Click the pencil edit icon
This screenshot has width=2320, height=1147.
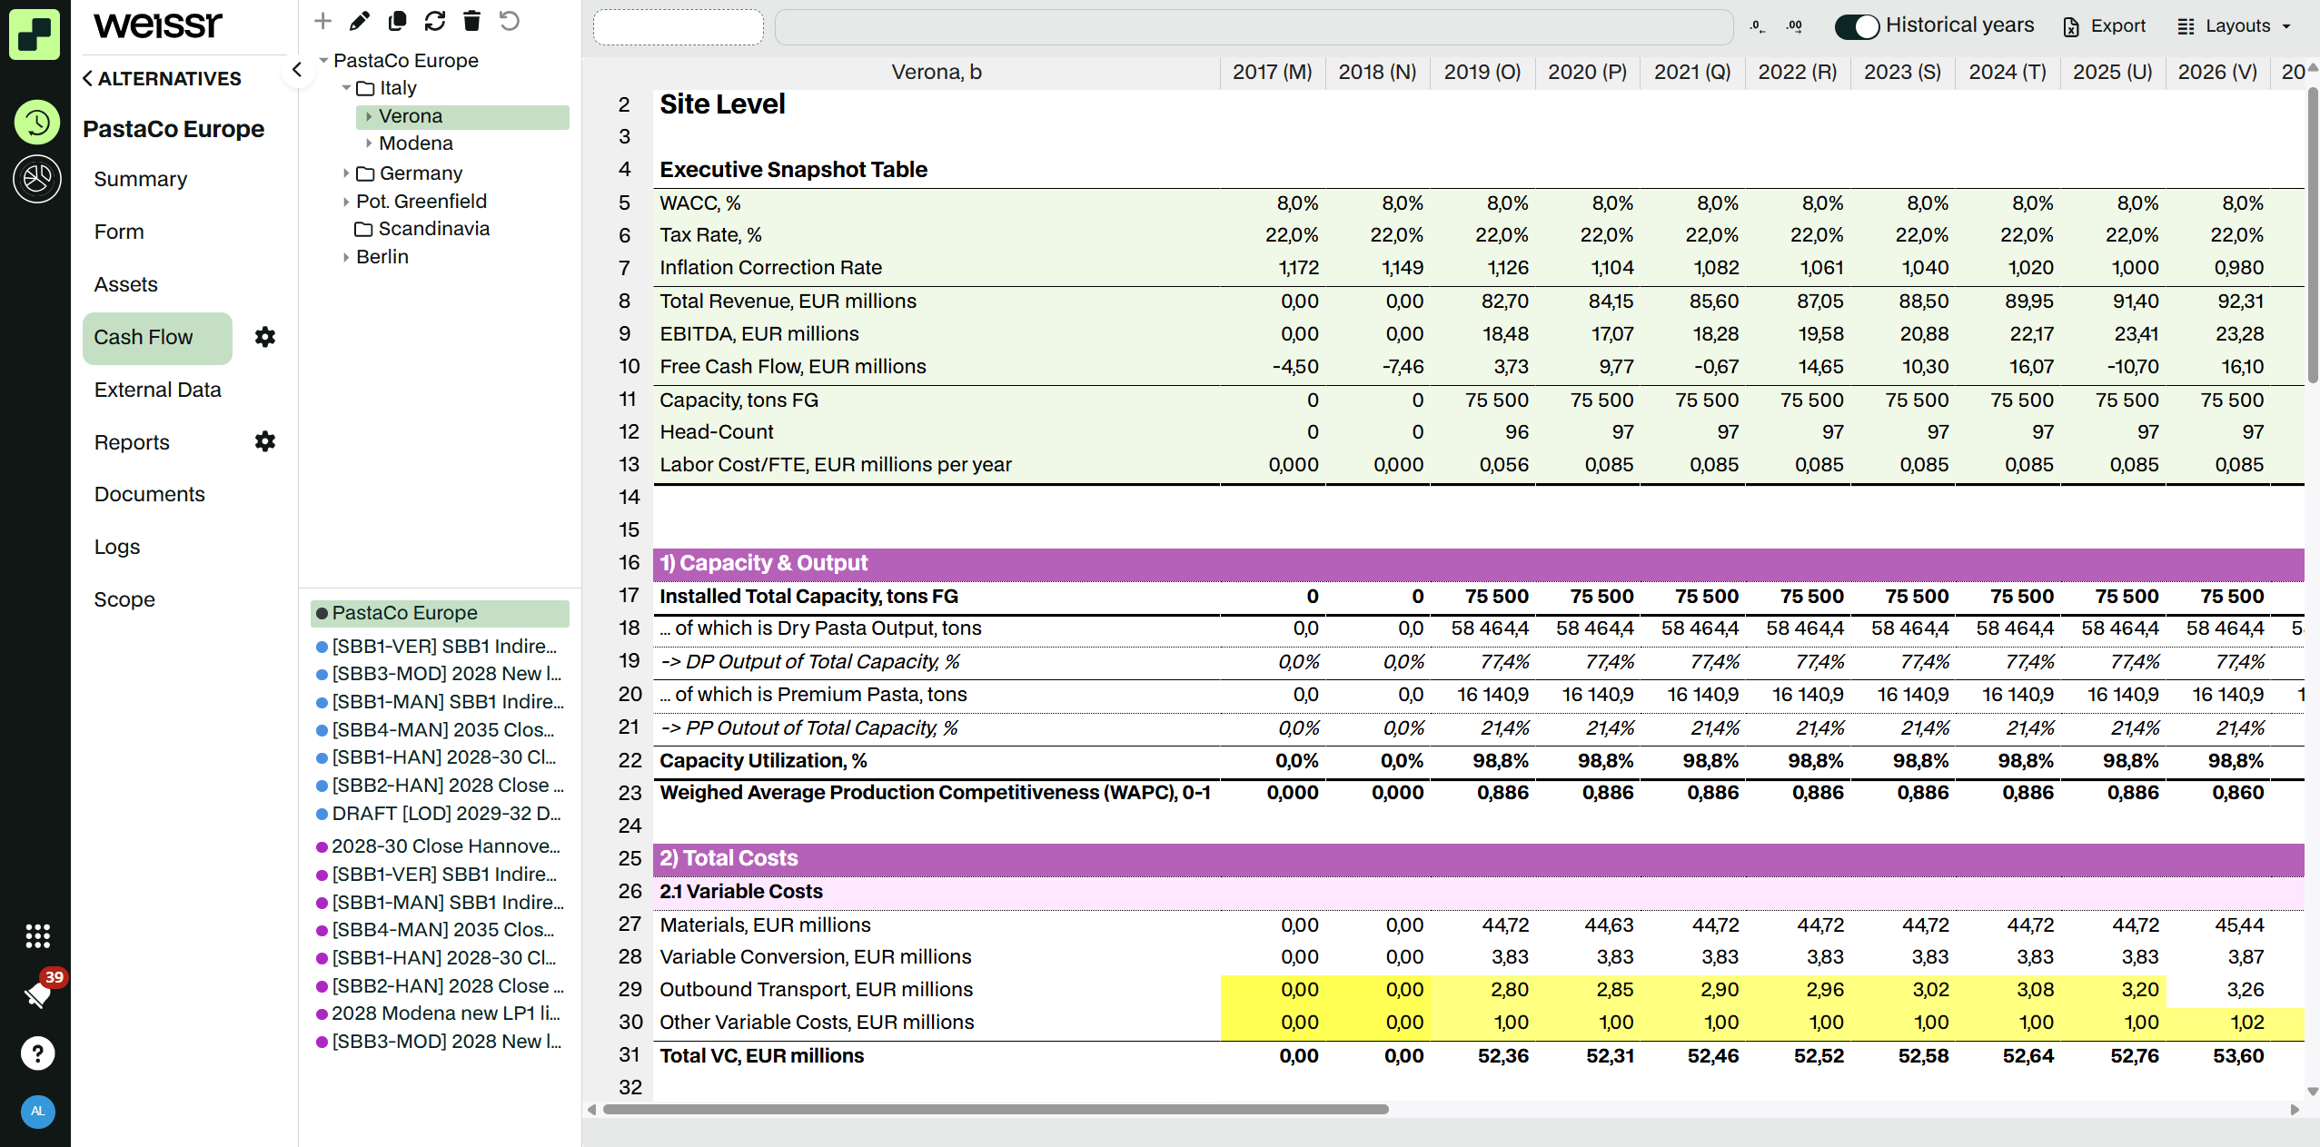point(360,21)
